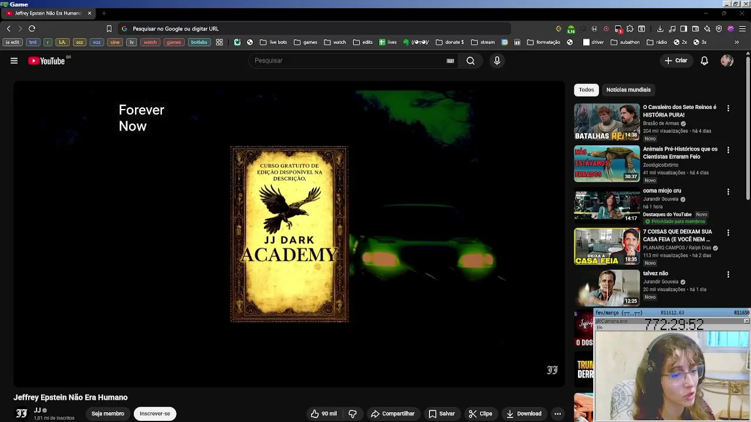The height and width of the screenshot is (422, 751).
Task: Open the account avatar menu
Action: pos(727,60)
